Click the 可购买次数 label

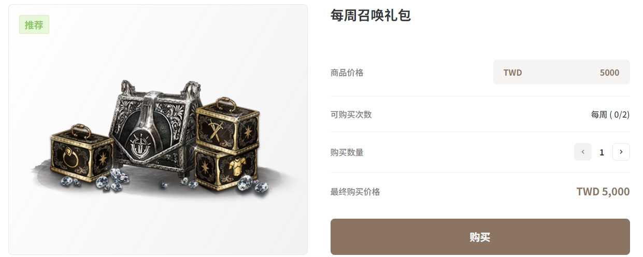click(351, 115)
